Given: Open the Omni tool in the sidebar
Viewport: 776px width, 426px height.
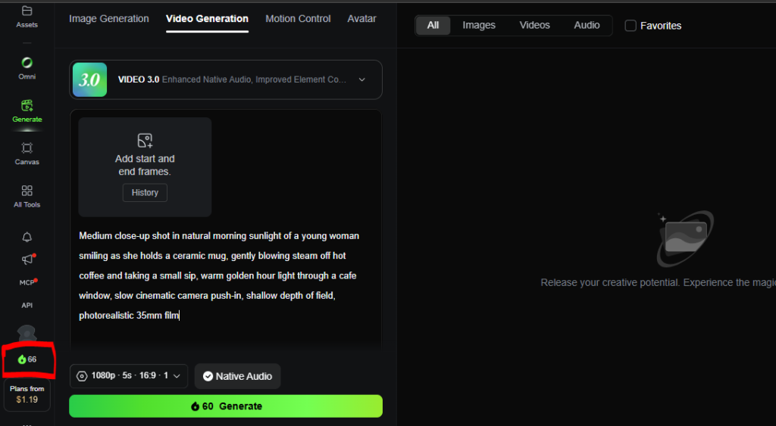Looking at the screenshot, I should [x=27, y=68].
